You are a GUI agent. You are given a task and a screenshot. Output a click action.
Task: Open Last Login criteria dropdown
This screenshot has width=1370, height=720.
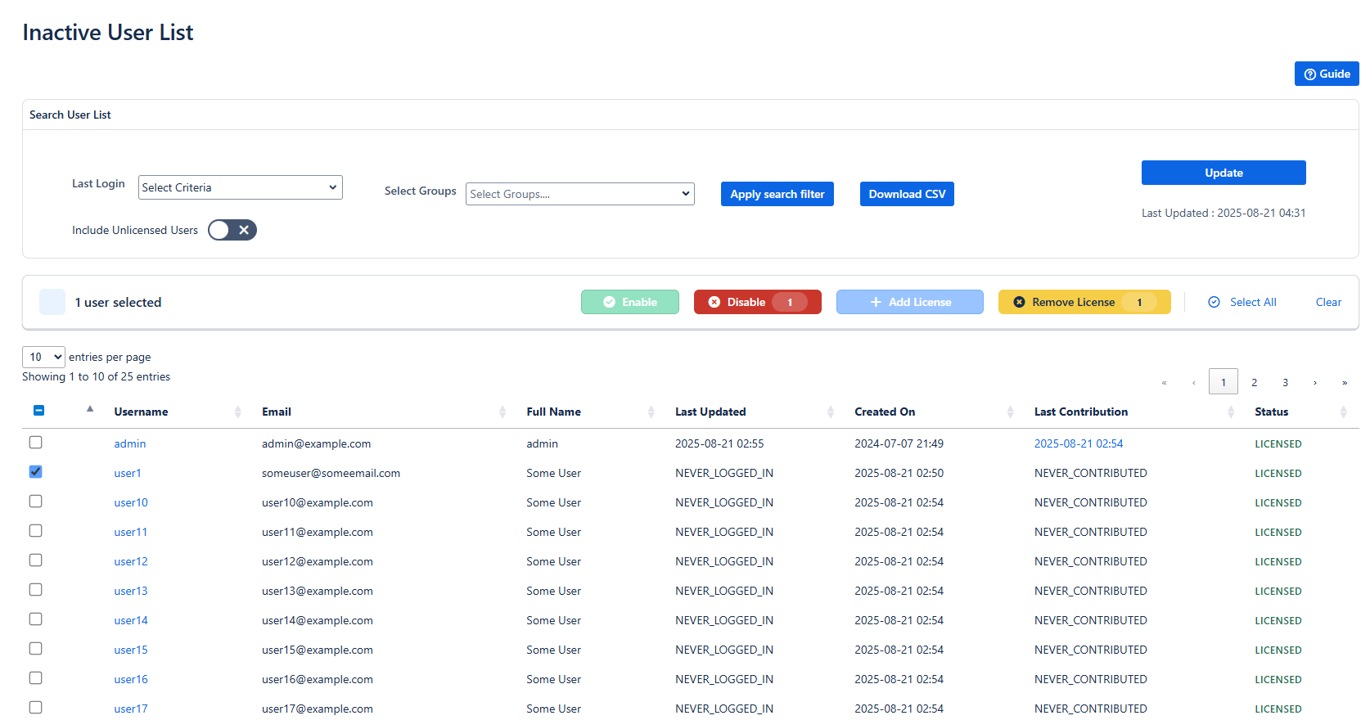click(240, 187)
